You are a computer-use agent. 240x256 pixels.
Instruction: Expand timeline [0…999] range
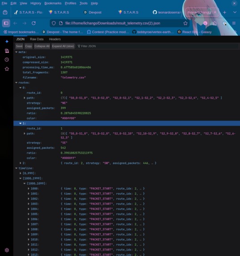[x=21, y=173]
